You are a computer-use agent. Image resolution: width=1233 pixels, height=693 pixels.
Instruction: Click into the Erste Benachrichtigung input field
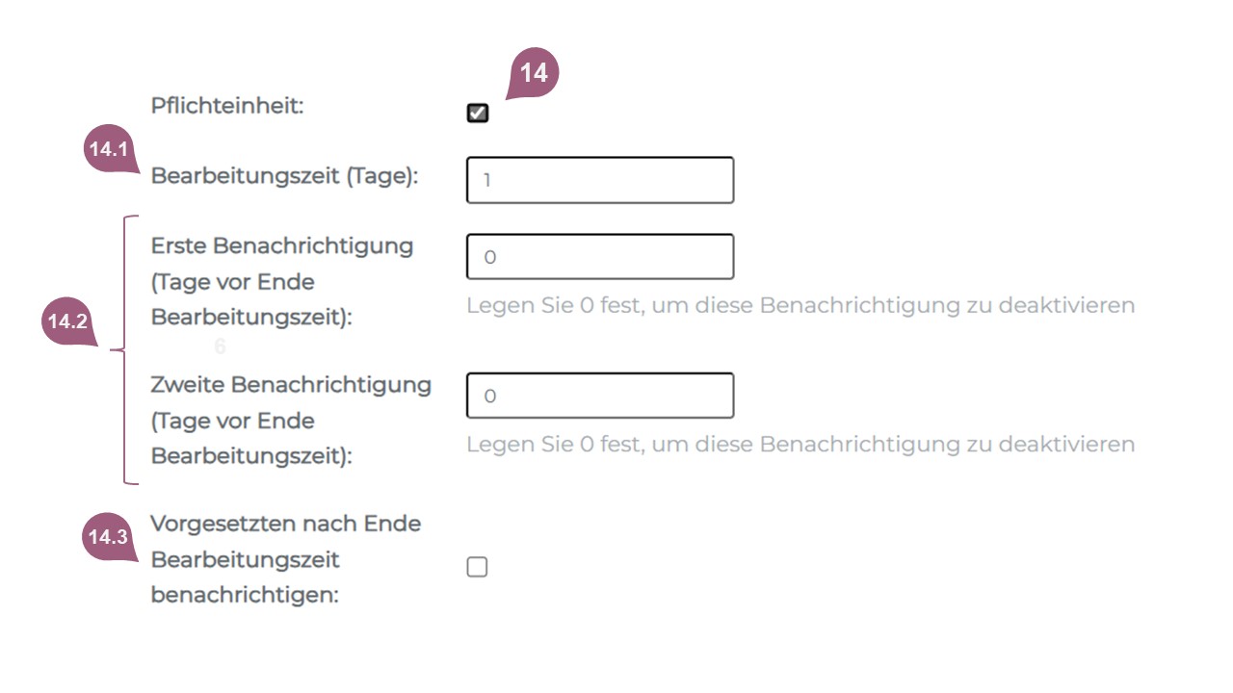[599, 257]
